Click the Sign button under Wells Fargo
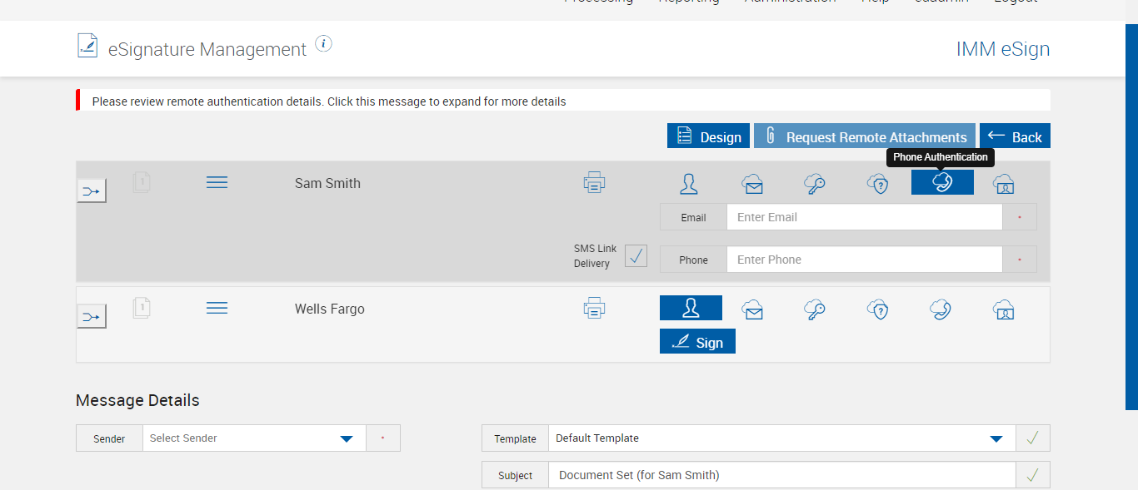Viewport: 1138px width, 490px height. tap(697, 342)
